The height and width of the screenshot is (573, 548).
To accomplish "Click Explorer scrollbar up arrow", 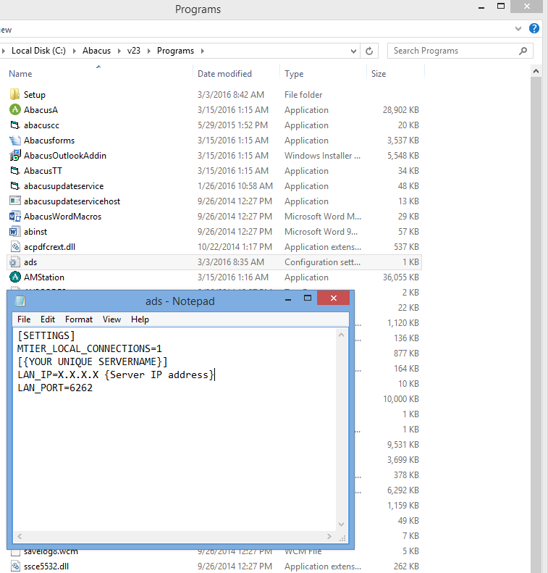I will (x=536, y=71).
